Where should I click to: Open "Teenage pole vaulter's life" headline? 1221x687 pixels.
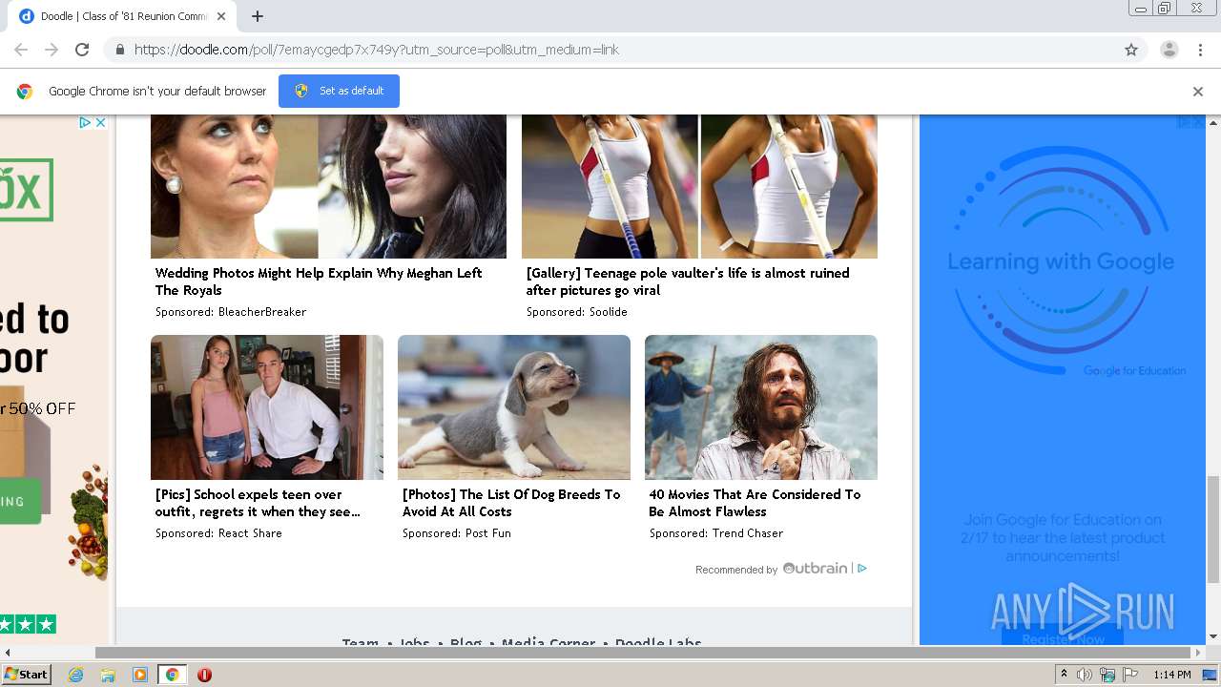[688, 281]
